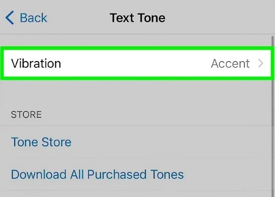Click the Back text label
Image resolution: width=275 pixels, height=197 pixels.
(33, 18)
